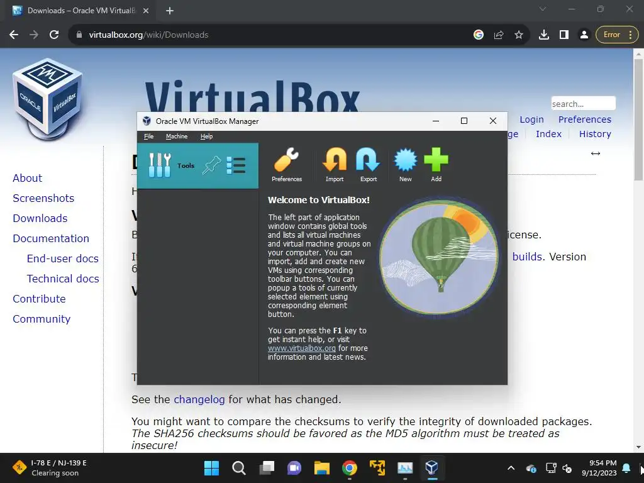The height and width of the screenshot is (483, 644).
Task: Click the Export appliance icon
Action: 369,165
